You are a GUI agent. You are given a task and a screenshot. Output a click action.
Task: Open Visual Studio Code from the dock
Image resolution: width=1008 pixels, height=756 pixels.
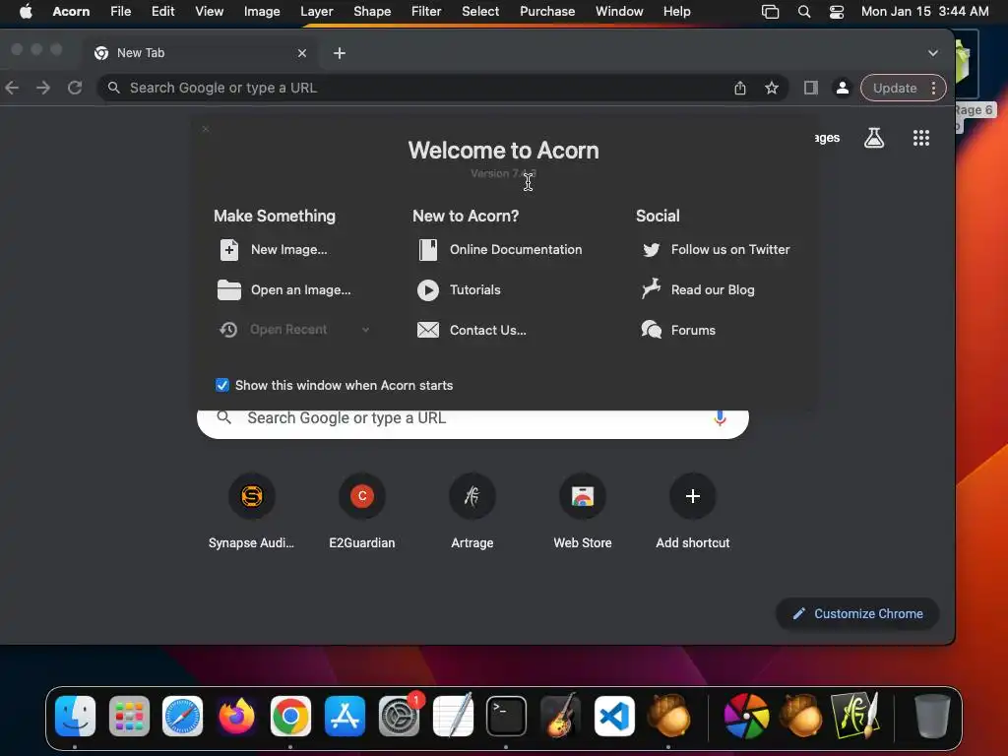point(614,717)
